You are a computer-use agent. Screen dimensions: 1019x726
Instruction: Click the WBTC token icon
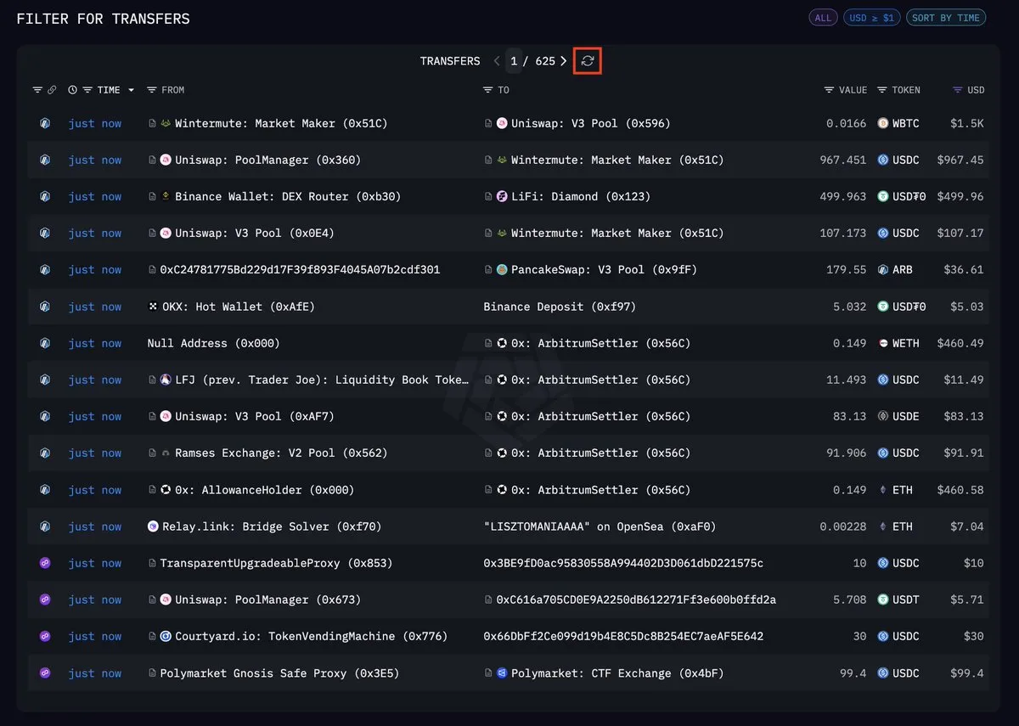coord(883,123)
